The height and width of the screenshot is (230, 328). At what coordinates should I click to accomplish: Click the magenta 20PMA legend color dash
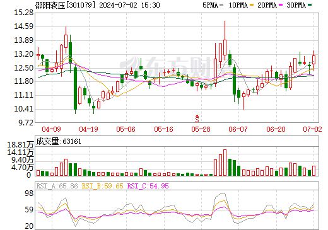coord(281,5)
